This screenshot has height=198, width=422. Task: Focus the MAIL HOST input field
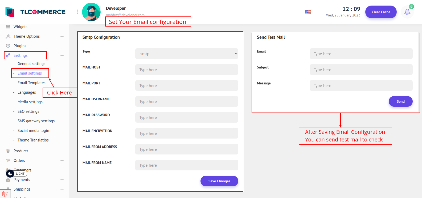point(187,70)
